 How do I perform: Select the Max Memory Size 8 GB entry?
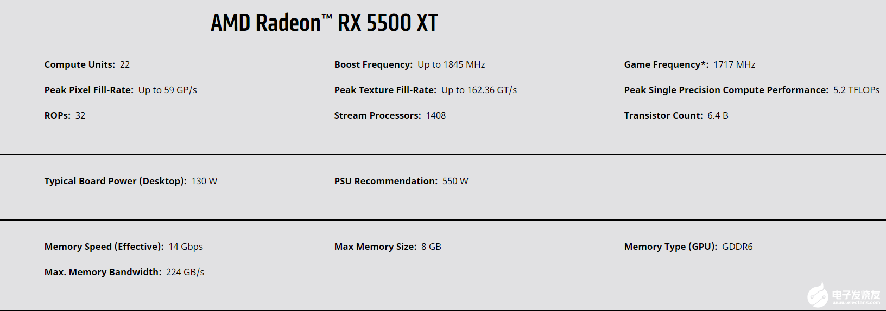[388, 247]
